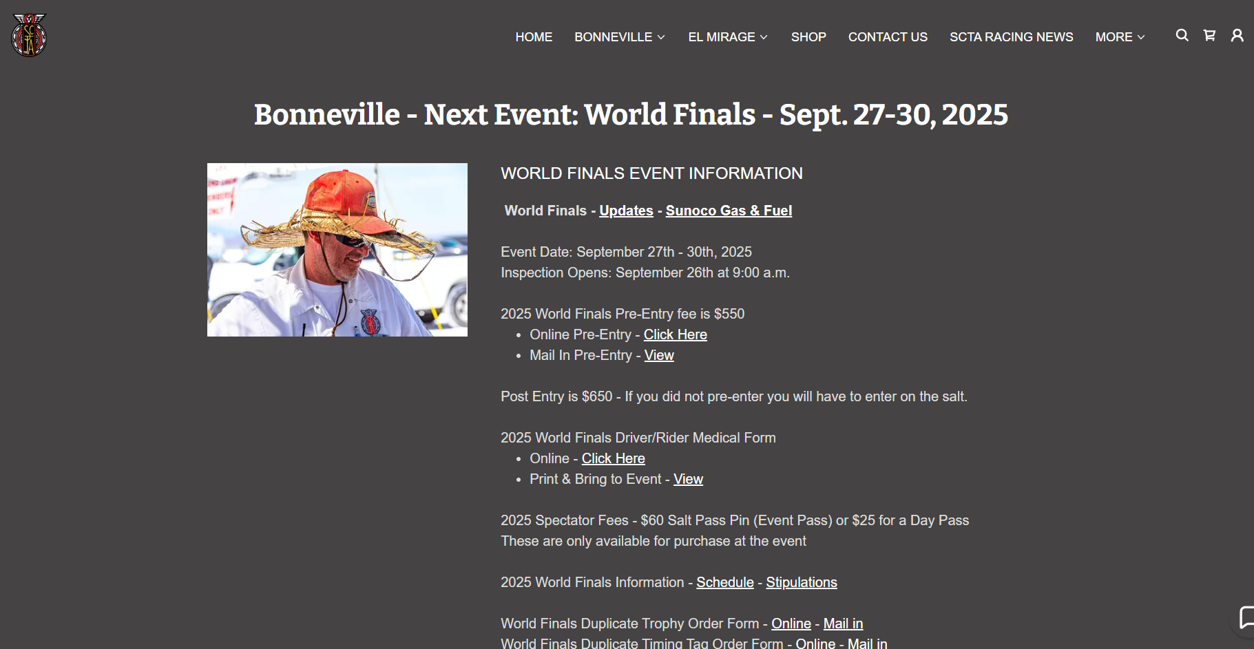View the Mail In Pre-Entry form
1254x649 pixels.
click(659, 355)
